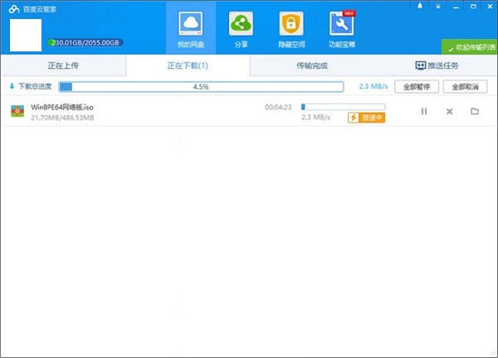The image size is (498, 358).
Task: Cancel the Win8PE64 download with X icon
Action: (x=449, y=112)
